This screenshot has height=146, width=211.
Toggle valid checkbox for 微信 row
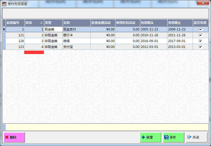click(200, 41)
